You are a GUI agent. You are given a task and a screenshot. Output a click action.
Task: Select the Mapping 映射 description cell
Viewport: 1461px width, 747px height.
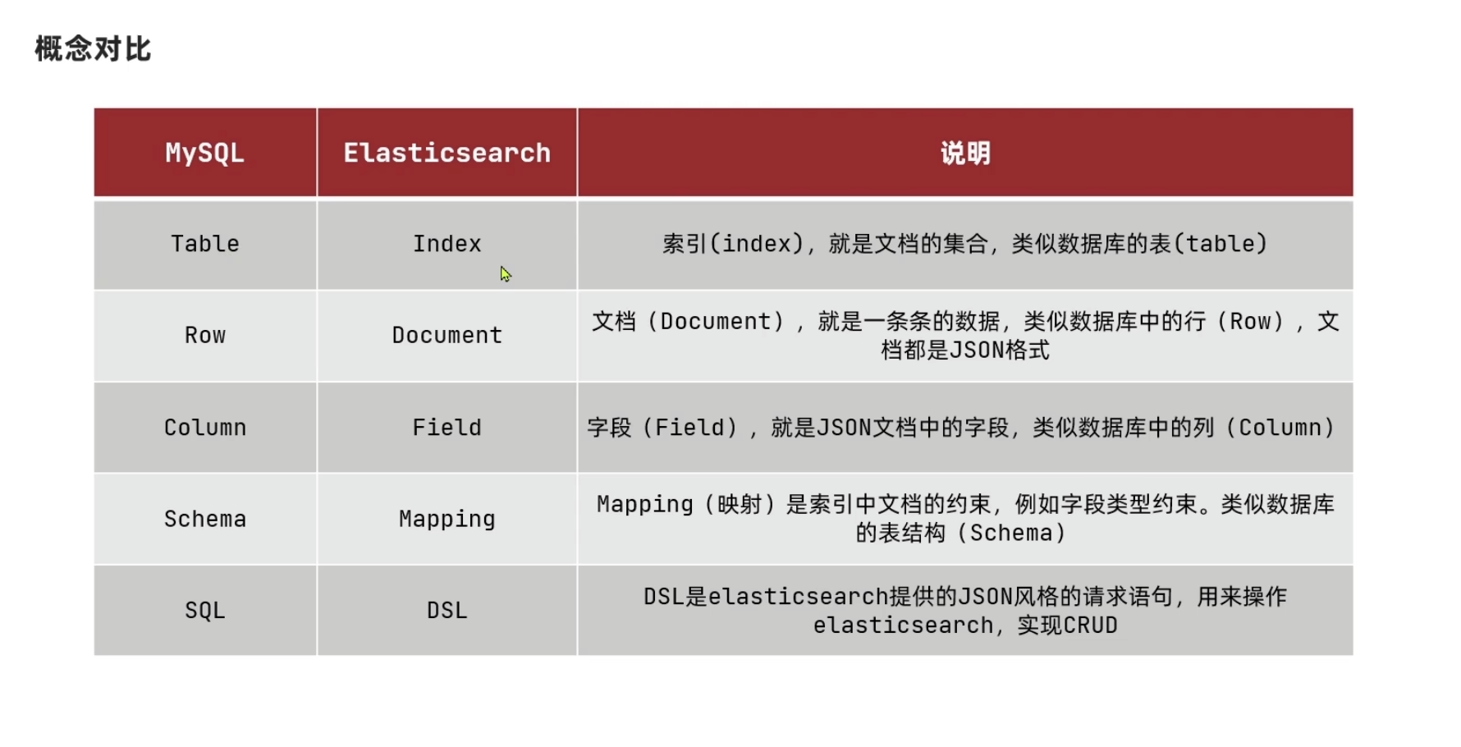click(965, 518)
